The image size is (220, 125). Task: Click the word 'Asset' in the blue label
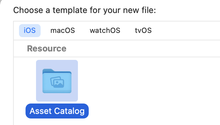pos(41,111)
